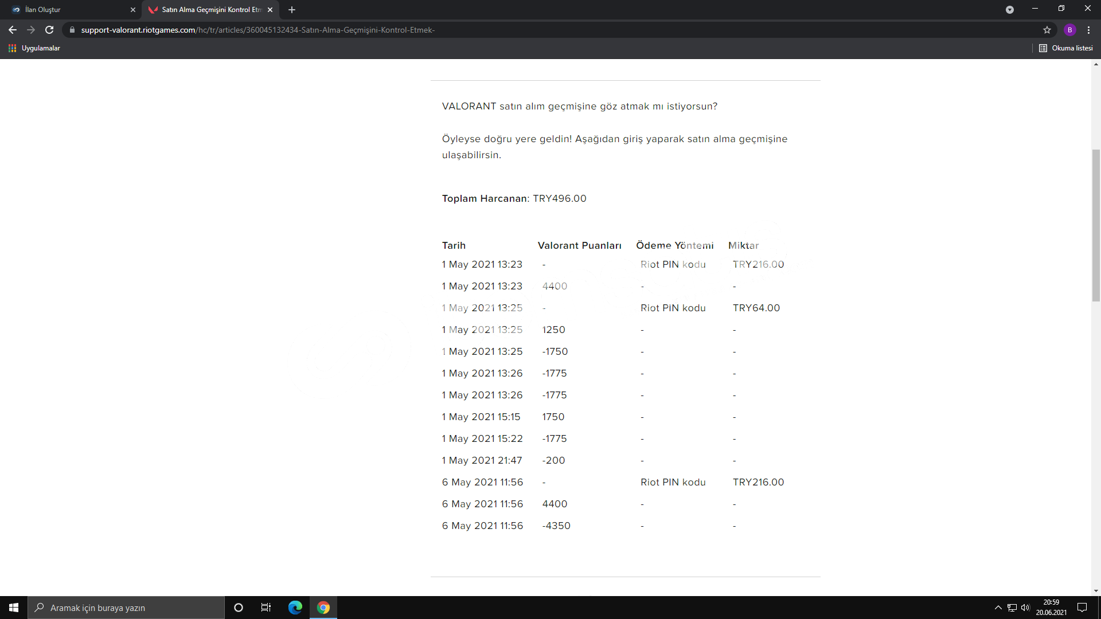Open the Uygulamalar apps shortcut
1101x619 pixels.
34,48
